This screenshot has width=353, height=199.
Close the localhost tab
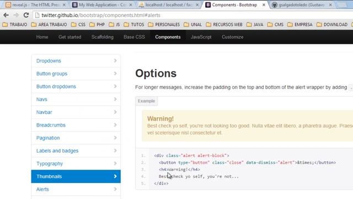coord(197,5)
